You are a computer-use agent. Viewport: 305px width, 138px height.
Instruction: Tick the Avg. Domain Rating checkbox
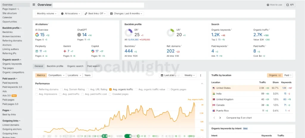[62, 89]
